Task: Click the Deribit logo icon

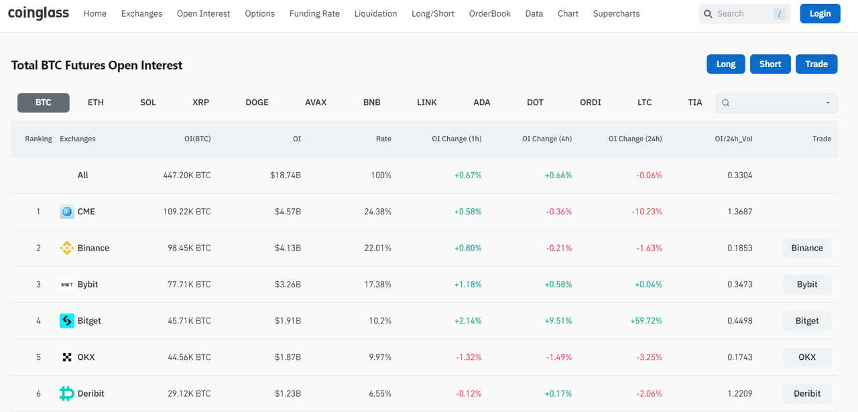Action: 67,393
